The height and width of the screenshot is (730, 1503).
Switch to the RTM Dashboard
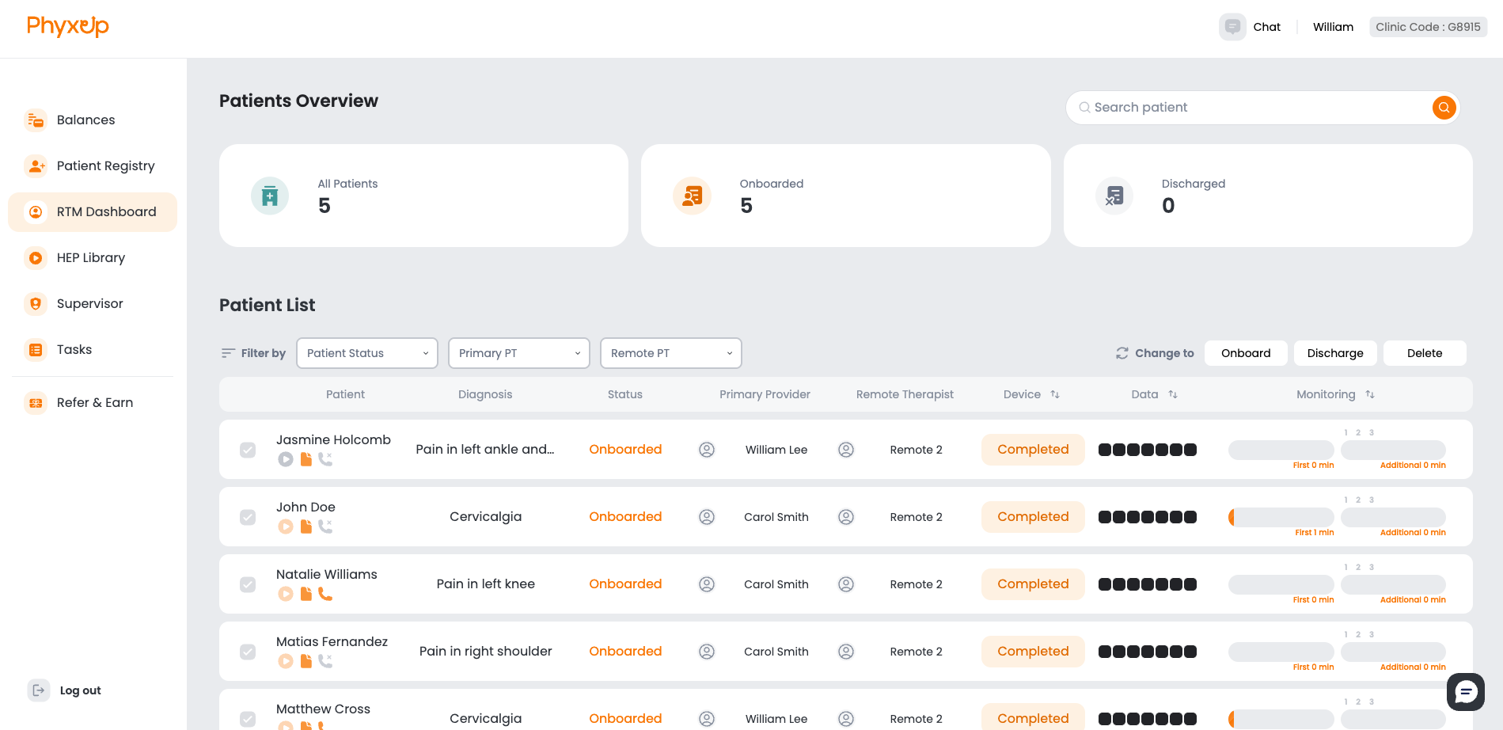pos(105,211)
